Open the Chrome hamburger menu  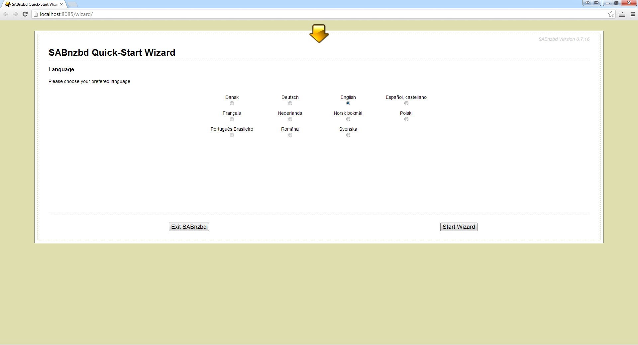click(633, 14)
